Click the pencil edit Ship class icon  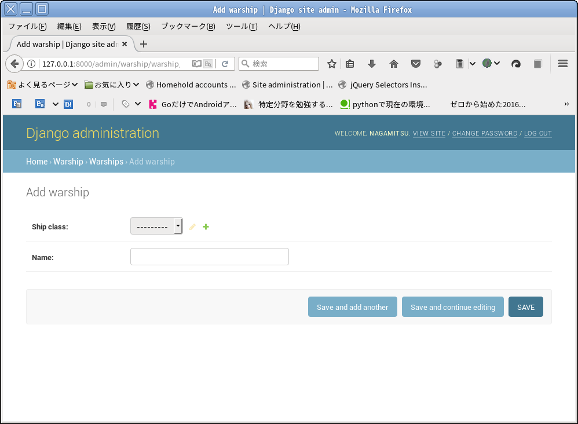[x=192, y=226]
